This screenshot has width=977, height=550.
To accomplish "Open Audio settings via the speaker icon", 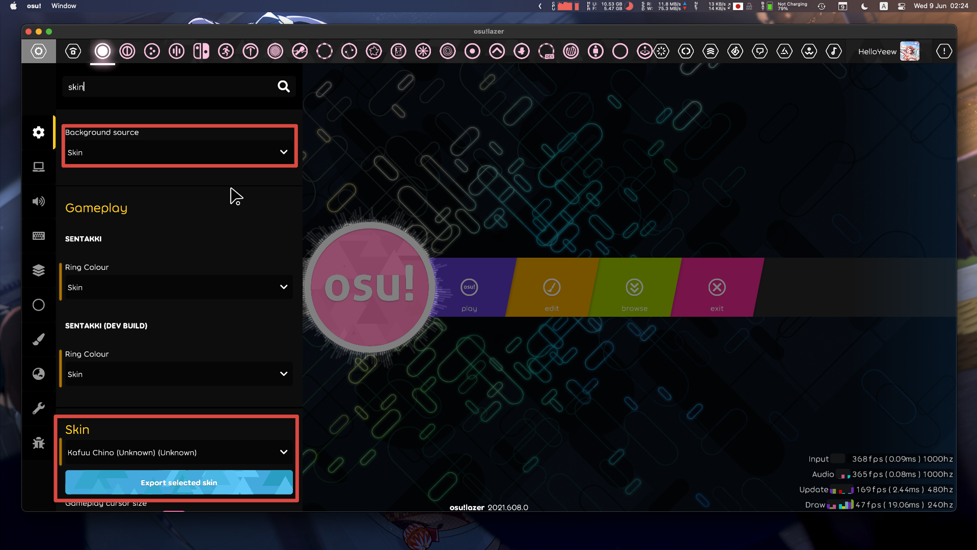I will click(39, 201).
